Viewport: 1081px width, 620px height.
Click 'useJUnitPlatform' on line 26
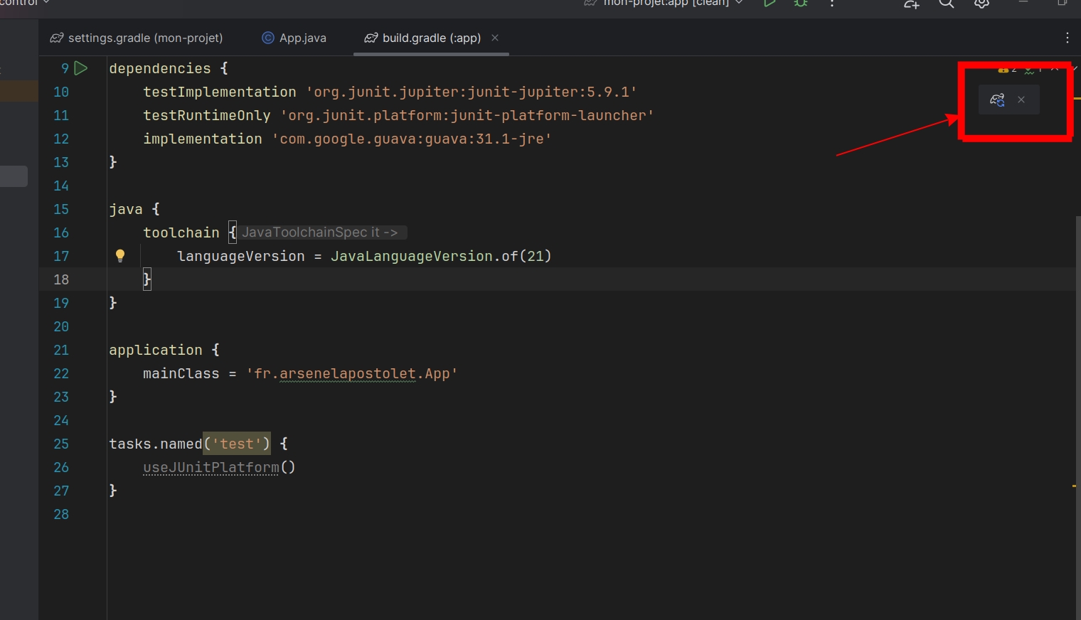point(211,467)
